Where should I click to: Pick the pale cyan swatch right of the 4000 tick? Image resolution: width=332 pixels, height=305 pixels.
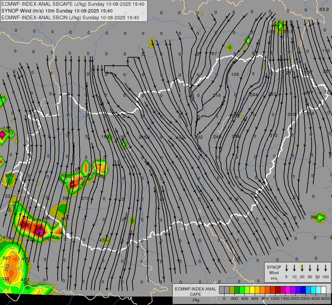coord(319,290)
